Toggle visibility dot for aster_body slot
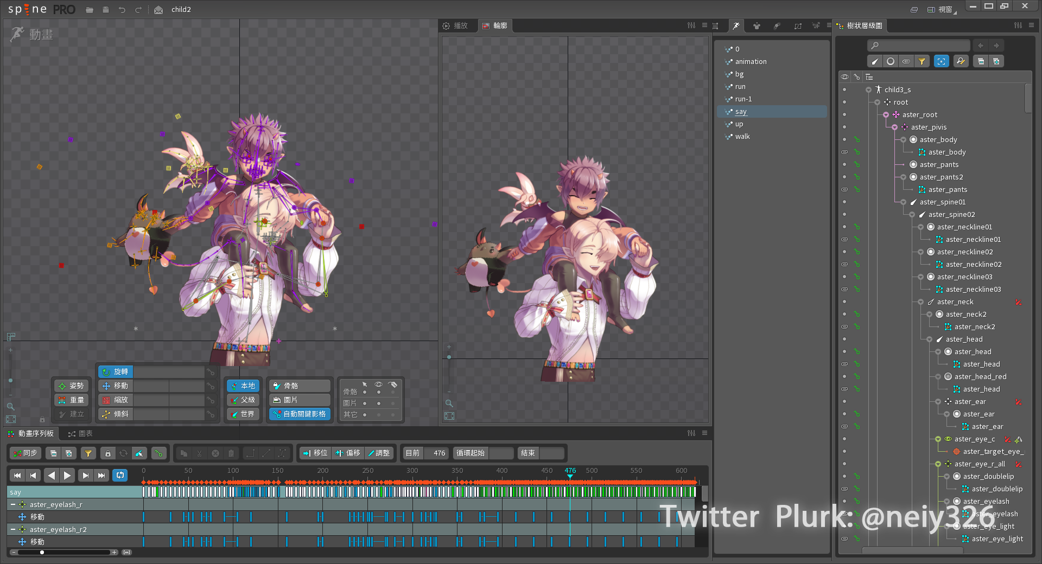 [x=844, y=140]
